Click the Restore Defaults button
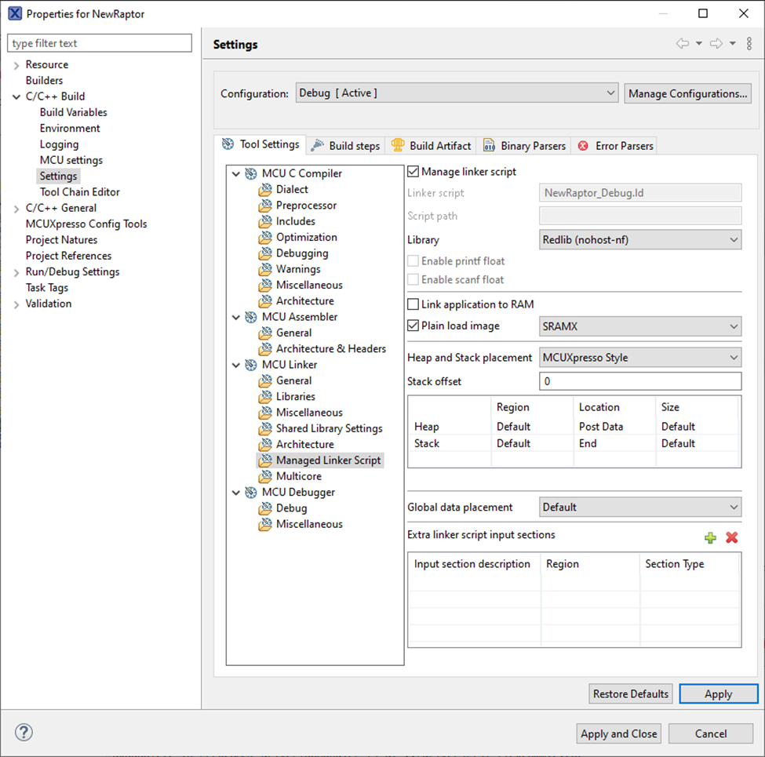Screen dimensions: 765x757 point(630,693)
